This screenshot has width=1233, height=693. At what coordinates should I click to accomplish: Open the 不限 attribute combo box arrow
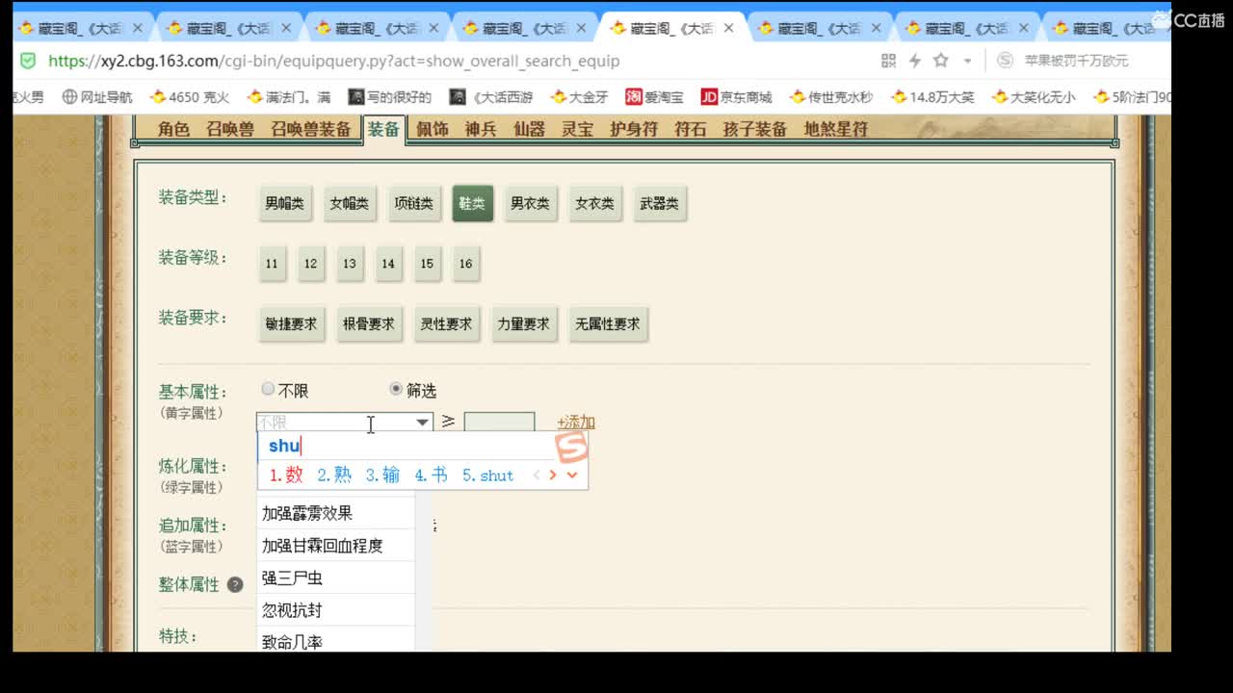pos(422,422)
